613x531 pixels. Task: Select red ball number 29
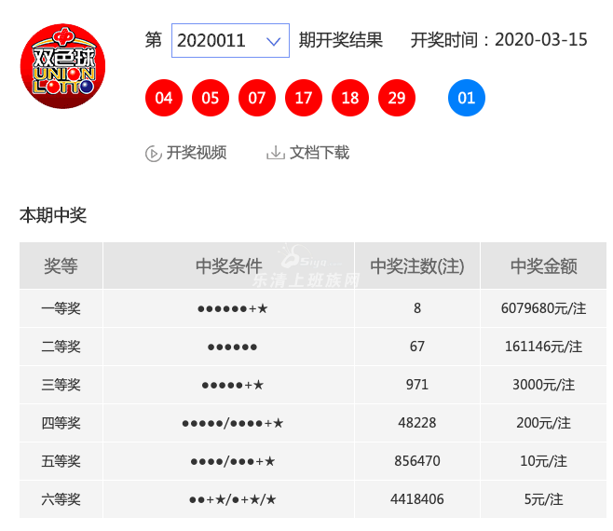coord(397,98)
